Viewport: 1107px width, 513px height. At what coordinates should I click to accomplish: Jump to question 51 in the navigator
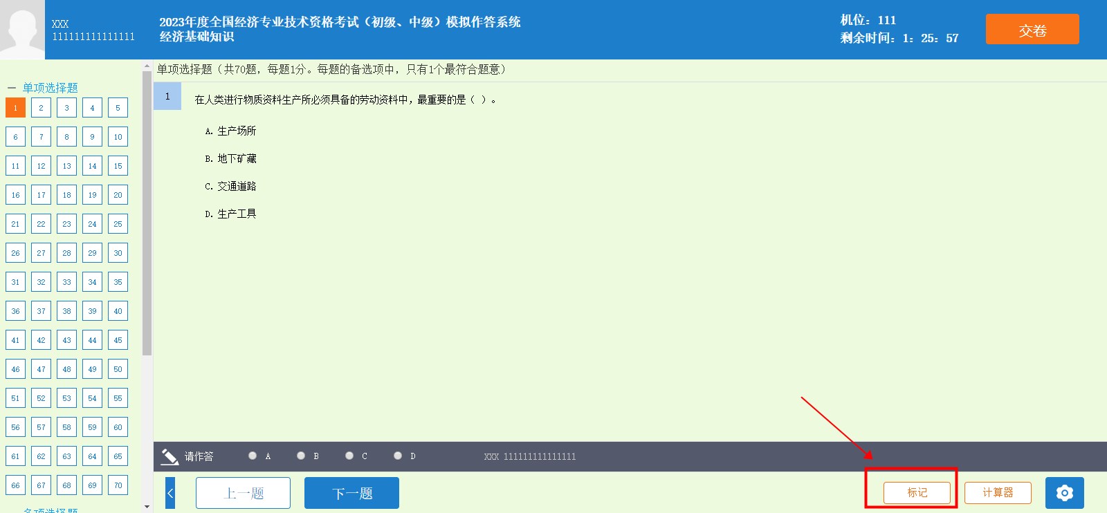(x=15, y=398)
